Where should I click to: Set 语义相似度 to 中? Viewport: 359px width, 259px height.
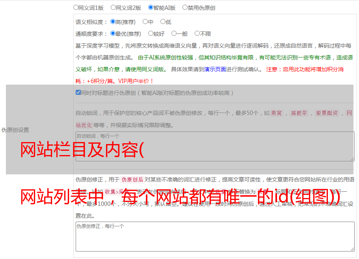145,22
